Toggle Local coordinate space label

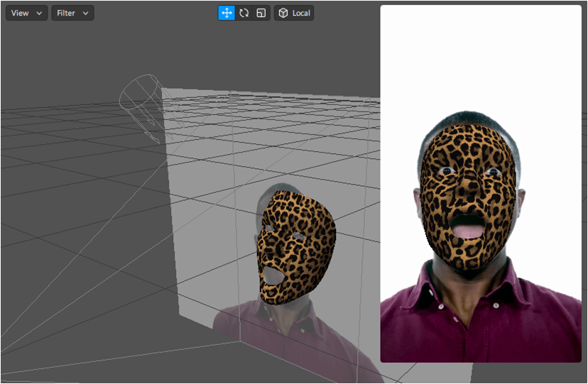(301, 13)
